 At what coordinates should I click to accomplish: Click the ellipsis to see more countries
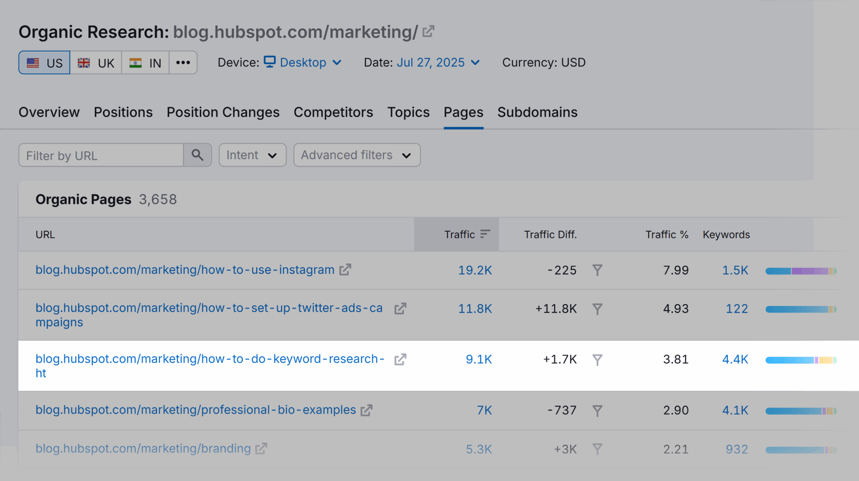pos(183,62)
